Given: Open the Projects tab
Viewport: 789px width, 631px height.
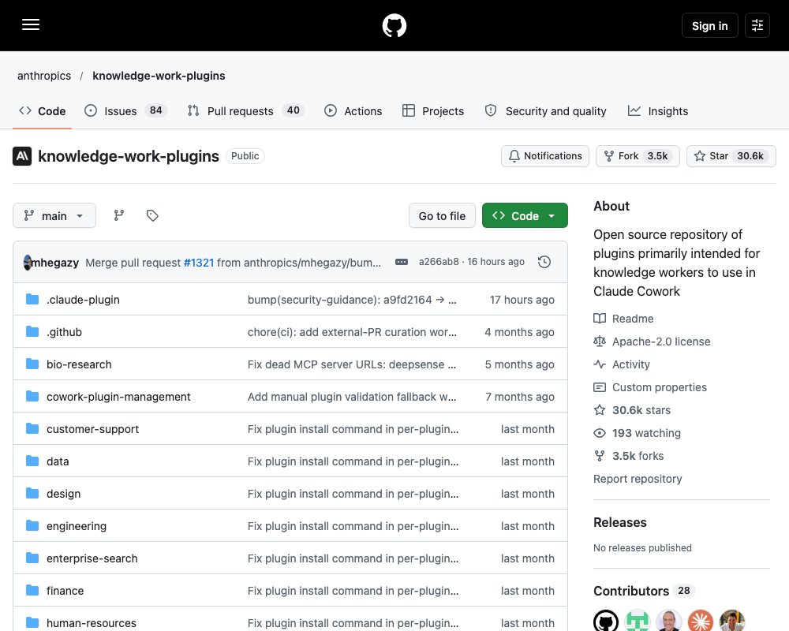Looking at the screenshot, I should pos(433,110).
